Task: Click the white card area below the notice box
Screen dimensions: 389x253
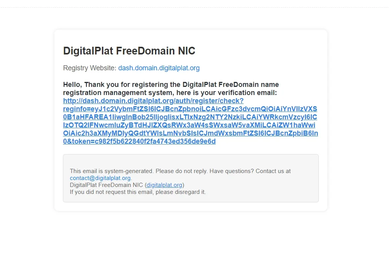Action: tap(191, 207)
